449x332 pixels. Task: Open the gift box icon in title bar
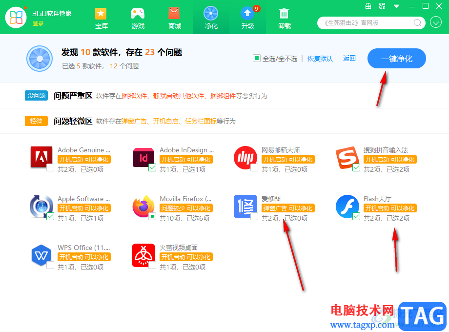pyautogui.click(x=368, y=6)
